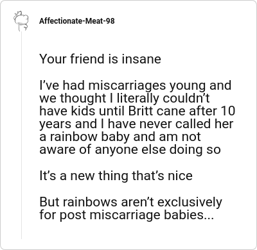Viewport: 257px width, 250px height.
Task: Click the words 'aware of anyone else doing so'
Action: click(130, 150)
